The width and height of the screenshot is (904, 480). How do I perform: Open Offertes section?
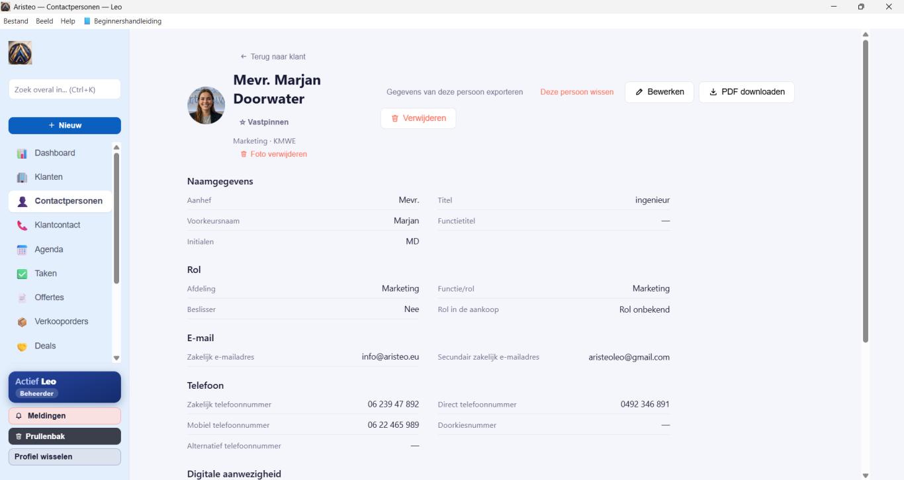[x=60, y=298]
